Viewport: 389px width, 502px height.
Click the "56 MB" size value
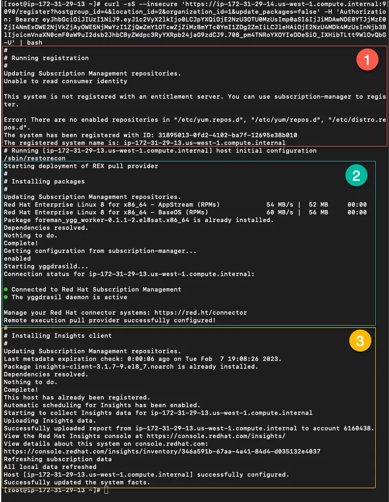tap(318, 212)
